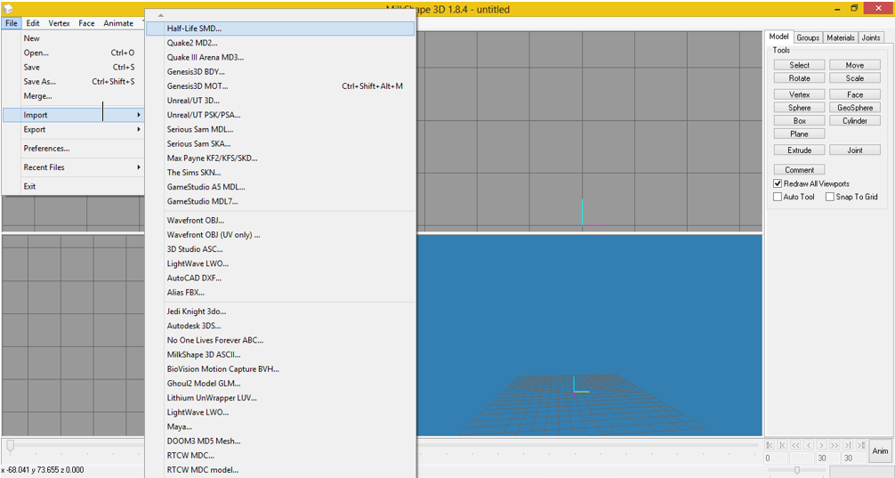The height and width of the screenshot is (478, 895).
Task: Select the Rotate tool button
Action: point(799,78)
